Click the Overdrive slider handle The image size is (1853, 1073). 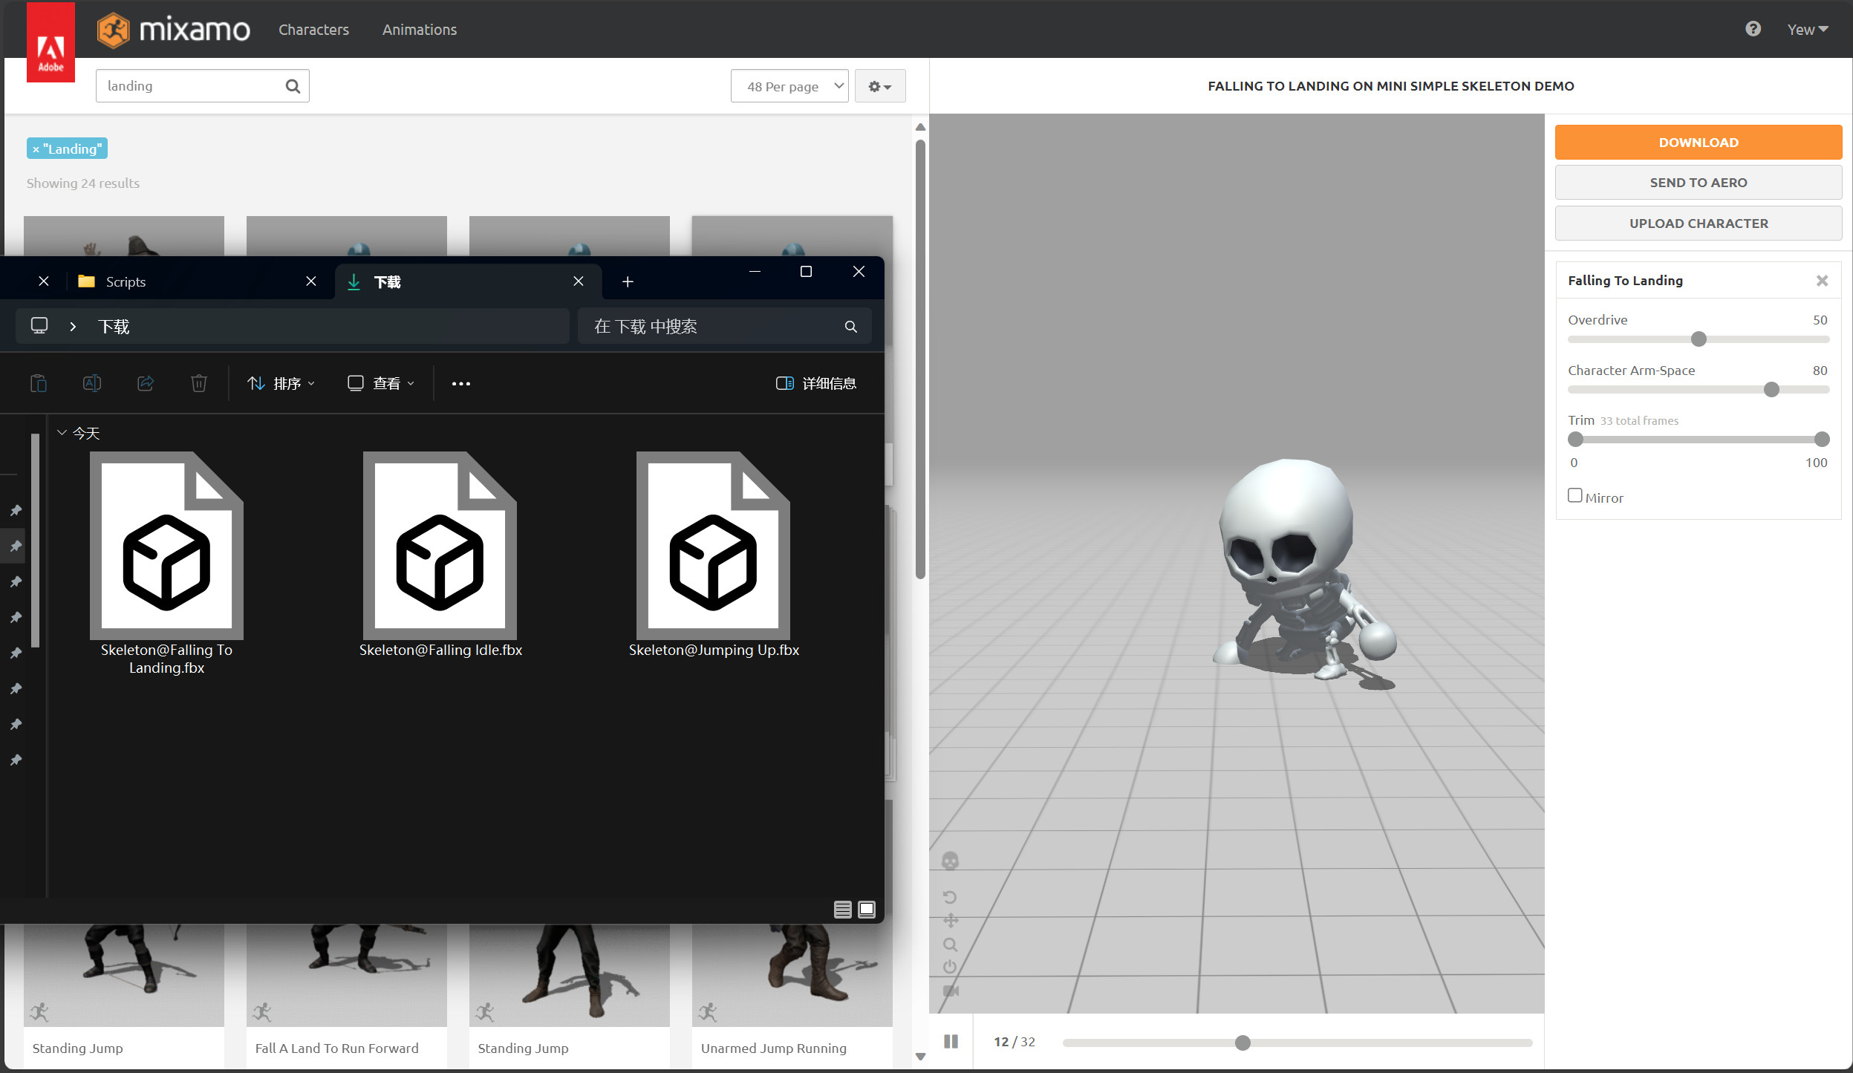[1699, 339]
